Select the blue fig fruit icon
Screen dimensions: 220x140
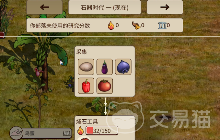click(x=123, y=67)
